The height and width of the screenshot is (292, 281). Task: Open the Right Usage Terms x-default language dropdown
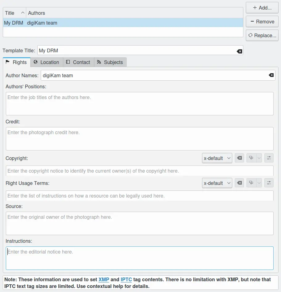coord(217,183)
